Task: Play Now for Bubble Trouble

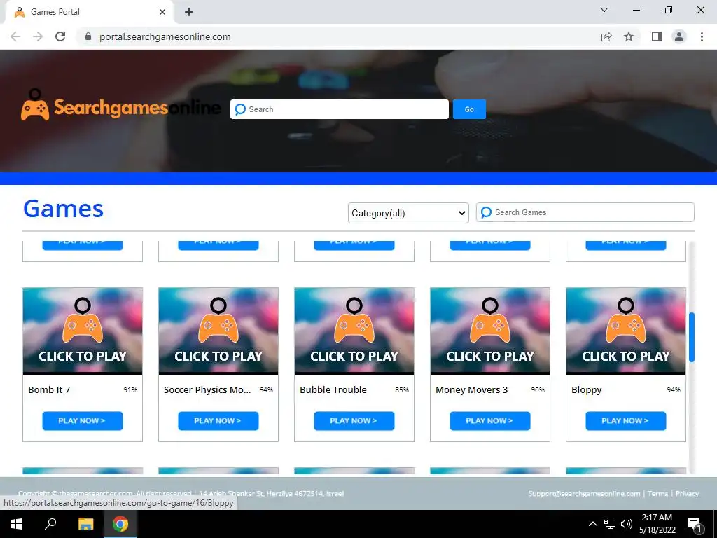Action: point(354,421)
